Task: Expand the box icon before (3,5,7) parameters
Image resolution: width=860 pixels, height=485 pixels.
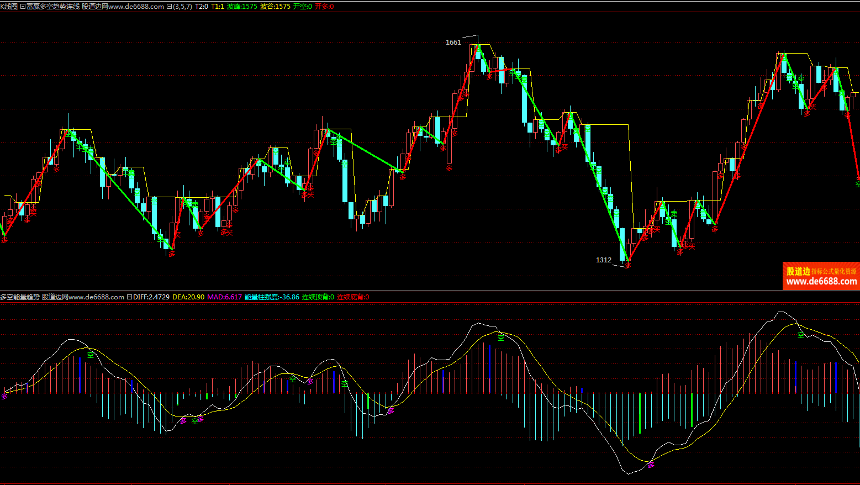Action: tap(169, 7)
